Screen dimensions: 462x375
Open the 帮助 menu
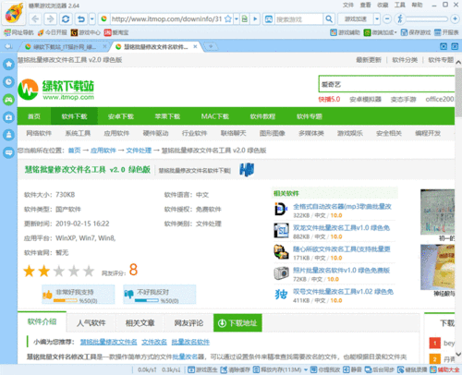click(418, 5)
